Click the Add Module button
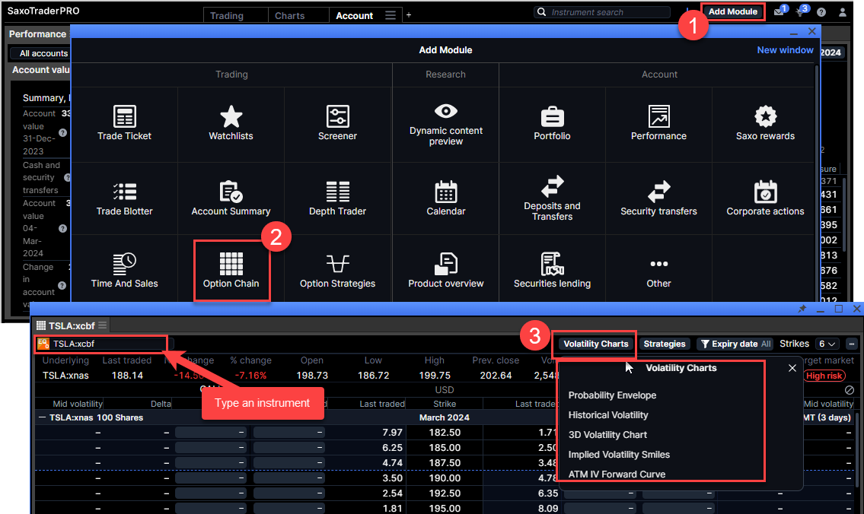Viewport: 864px width, 514px height. pyautogui.click(x=732, y=11)
